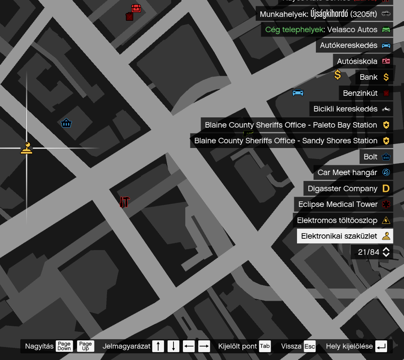Screen dimensions: 404x360
Task: Click the Esc key next to Vissza
Action: point(310,346)
